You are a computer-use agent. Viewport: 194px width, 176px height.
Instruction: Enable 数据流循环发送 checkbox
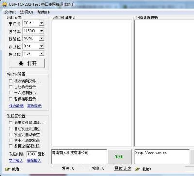point(11,146)
